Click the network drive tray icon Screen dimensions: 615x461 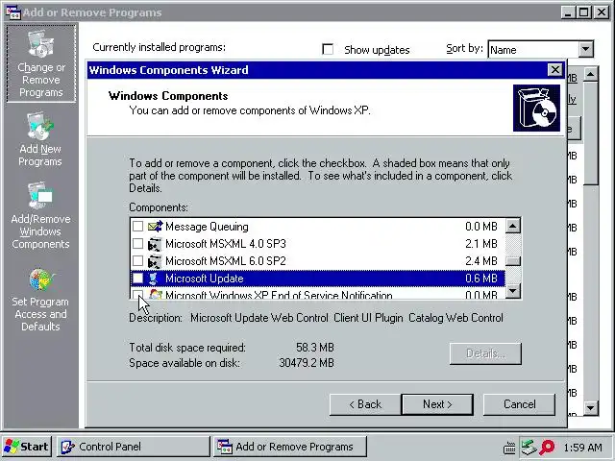[529, 447]
